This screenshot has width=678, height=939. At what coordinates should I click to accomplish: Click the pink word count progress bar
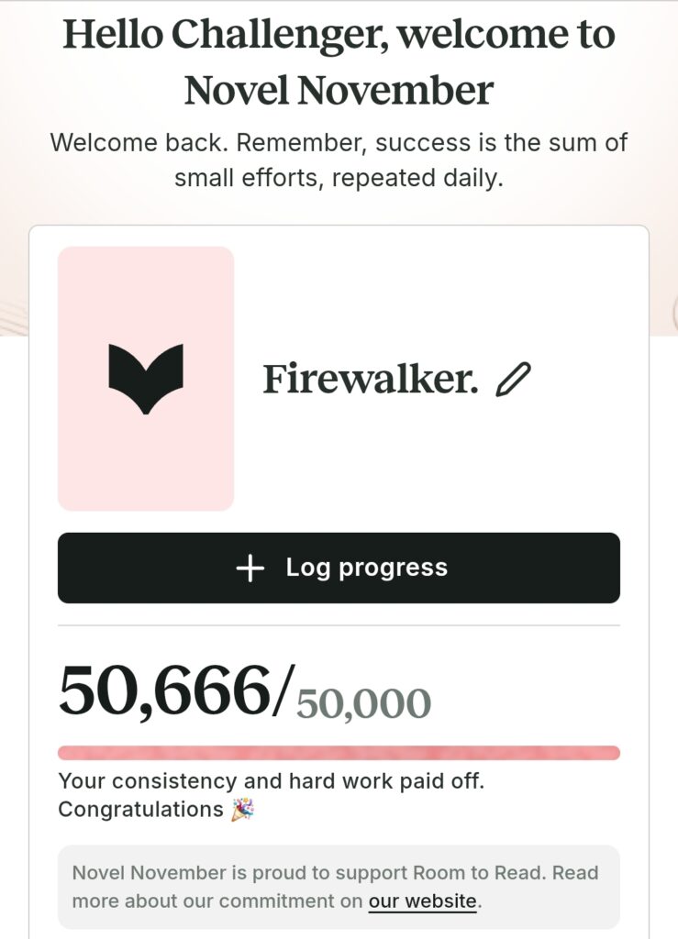339,753
